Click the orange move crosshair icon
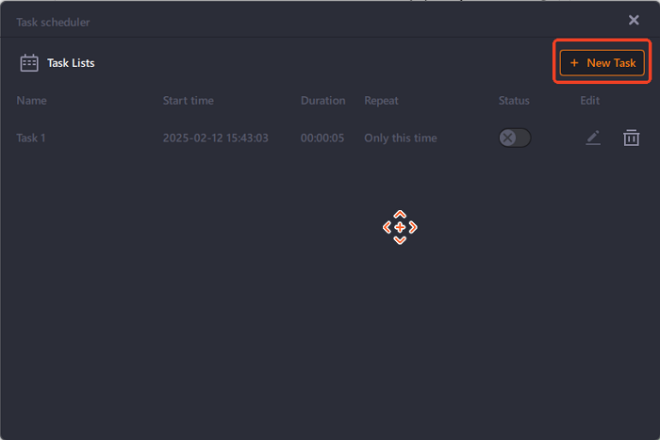 click(x=400, y=227)
